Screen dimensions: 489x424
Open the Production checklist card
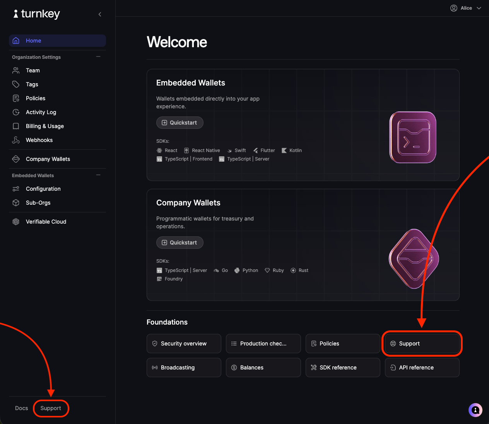[263, 344]
